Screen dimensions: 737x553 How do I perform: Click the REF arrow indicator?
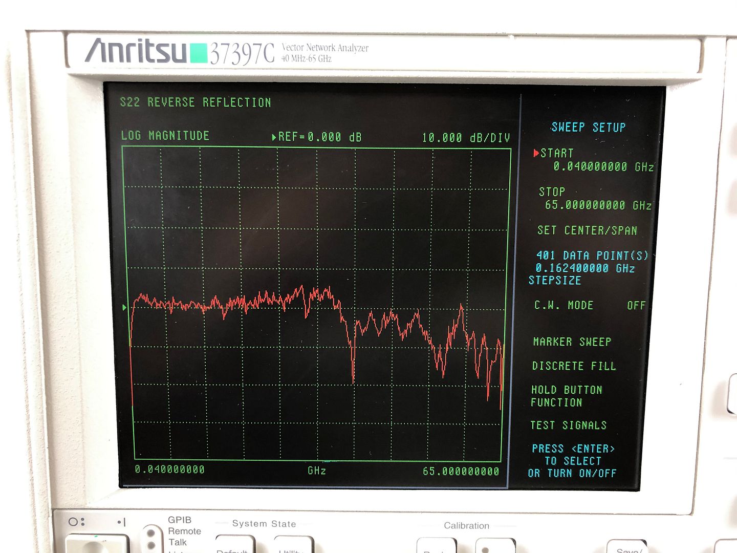click(274, 137)
